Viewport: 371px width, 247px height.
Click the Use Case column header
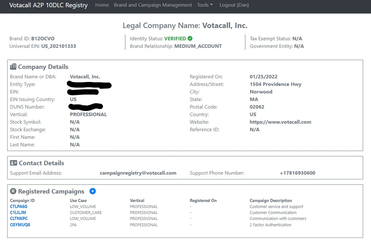click(x=78, y=200)
